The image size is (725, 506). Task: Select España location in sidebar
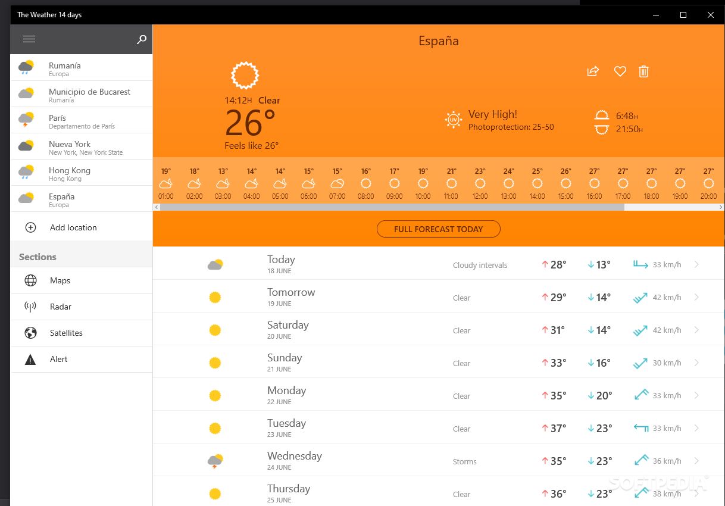pyautogui.click(x=82, y=199)
